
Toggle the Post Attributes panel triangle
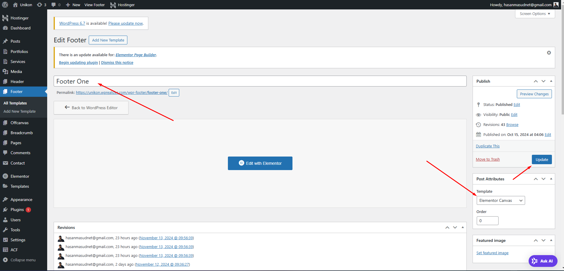tap(551, 179)
